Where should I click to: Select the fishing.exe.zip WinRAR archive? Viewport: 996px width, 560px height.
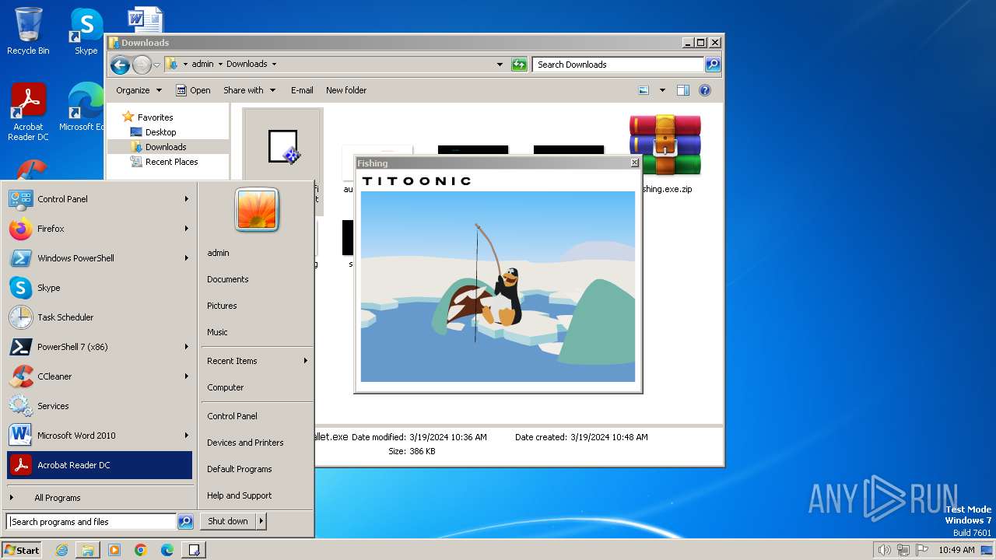[665, 154]
